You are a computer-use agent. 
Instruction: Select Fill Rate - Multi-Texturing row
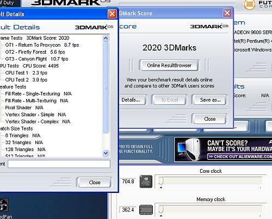[36, 101]
